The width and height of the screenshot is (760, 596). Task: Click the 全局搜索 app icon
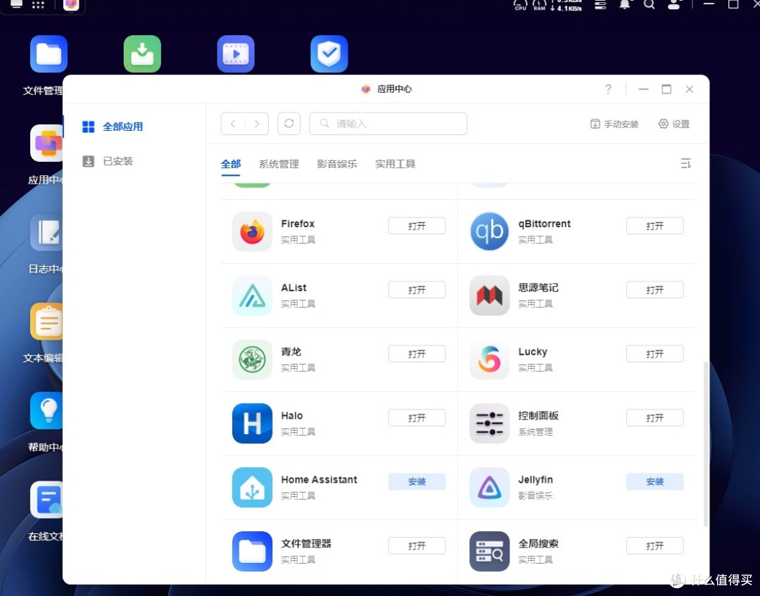(x=490, y=551)
